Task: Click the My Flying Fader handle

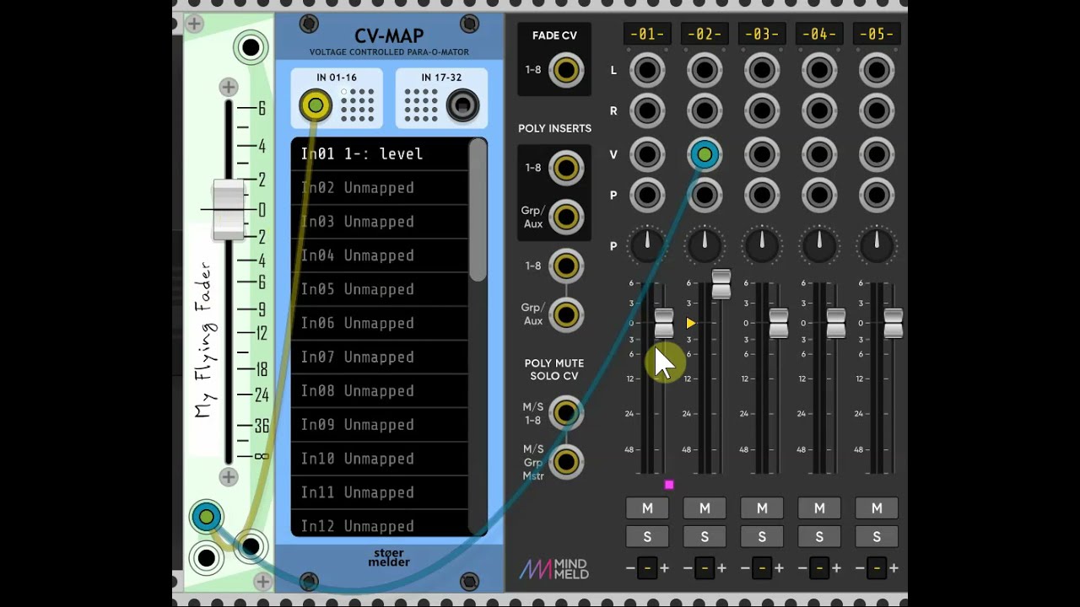Action: (x=229, y=209)
